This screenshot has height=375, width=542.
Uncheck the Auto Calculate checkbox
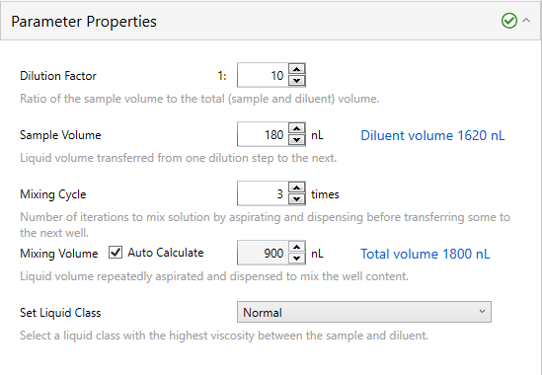(x=116, y=253)
